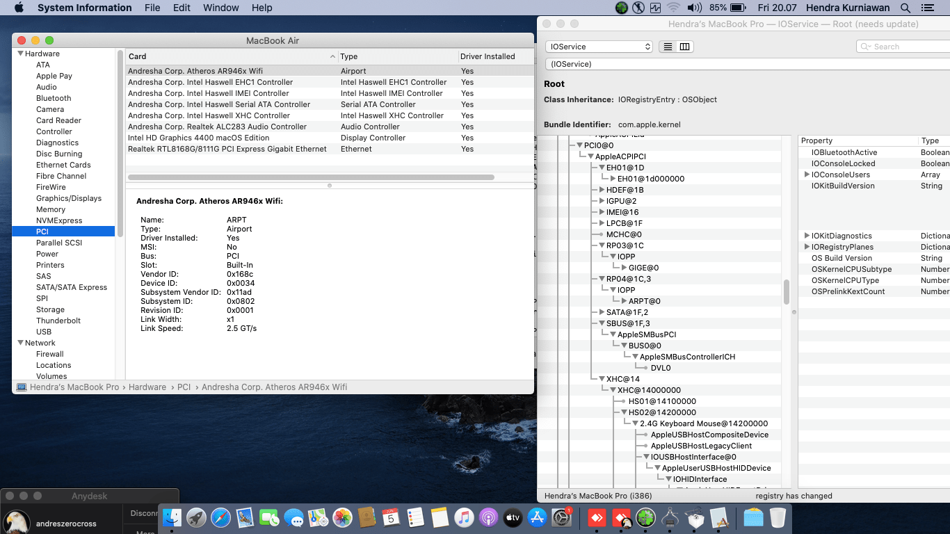Launch Launchpad from the dock

(196, 517)
